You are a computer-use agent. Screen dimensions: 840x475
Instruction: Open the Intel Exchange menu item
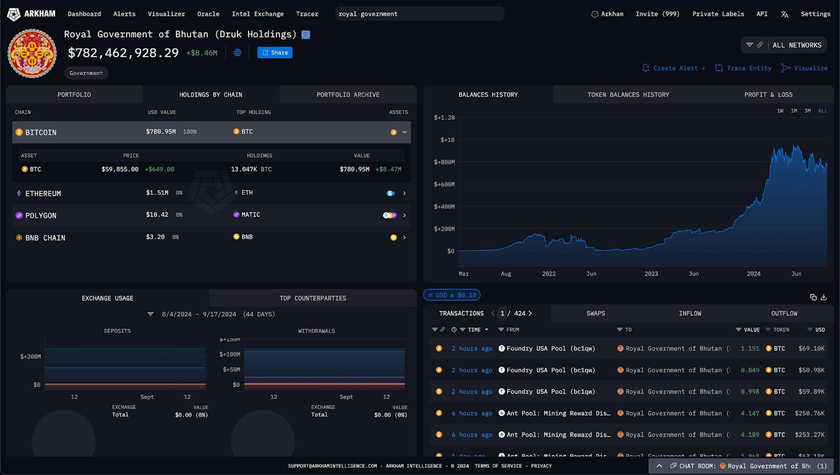(258, 14)
